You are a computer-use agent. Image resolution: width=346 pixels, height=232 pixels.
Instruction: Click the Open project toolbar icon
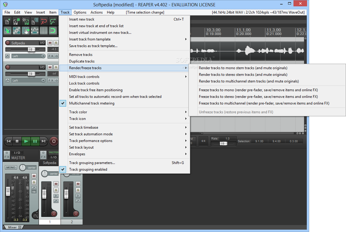pos(17,21)
